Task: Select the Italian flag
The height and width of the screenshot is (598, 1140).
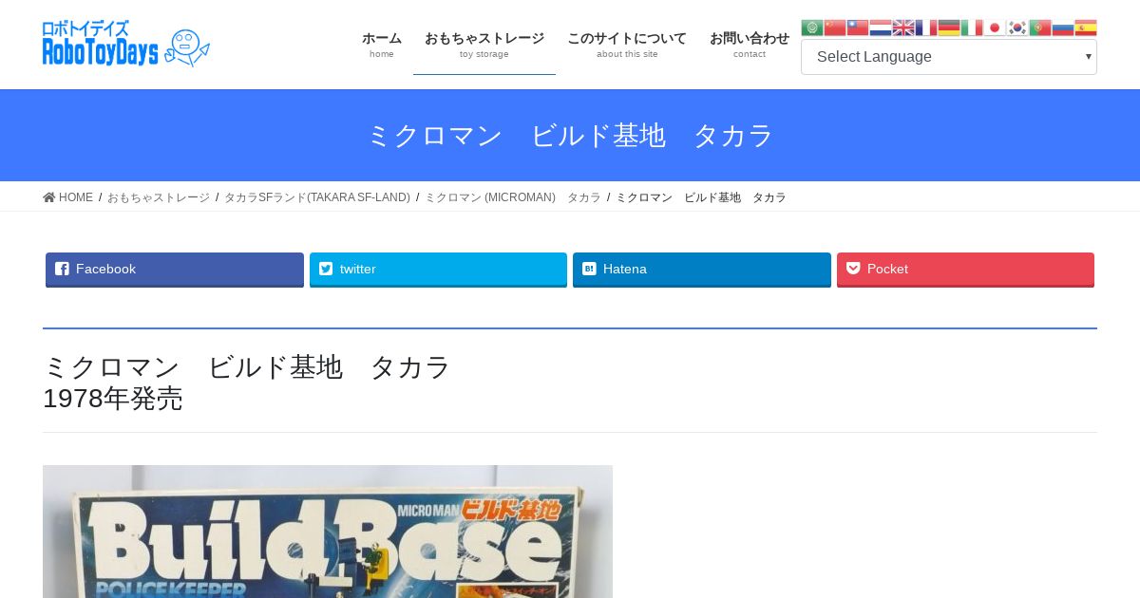Action: (x=972, y=28)
